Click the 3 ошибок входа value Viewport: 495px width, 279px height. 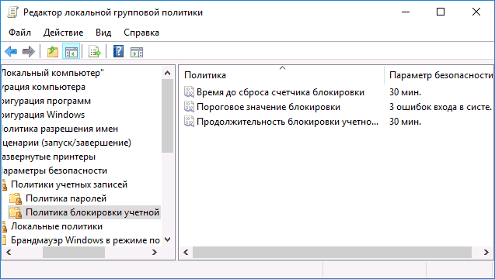click(x=441, y=107)
